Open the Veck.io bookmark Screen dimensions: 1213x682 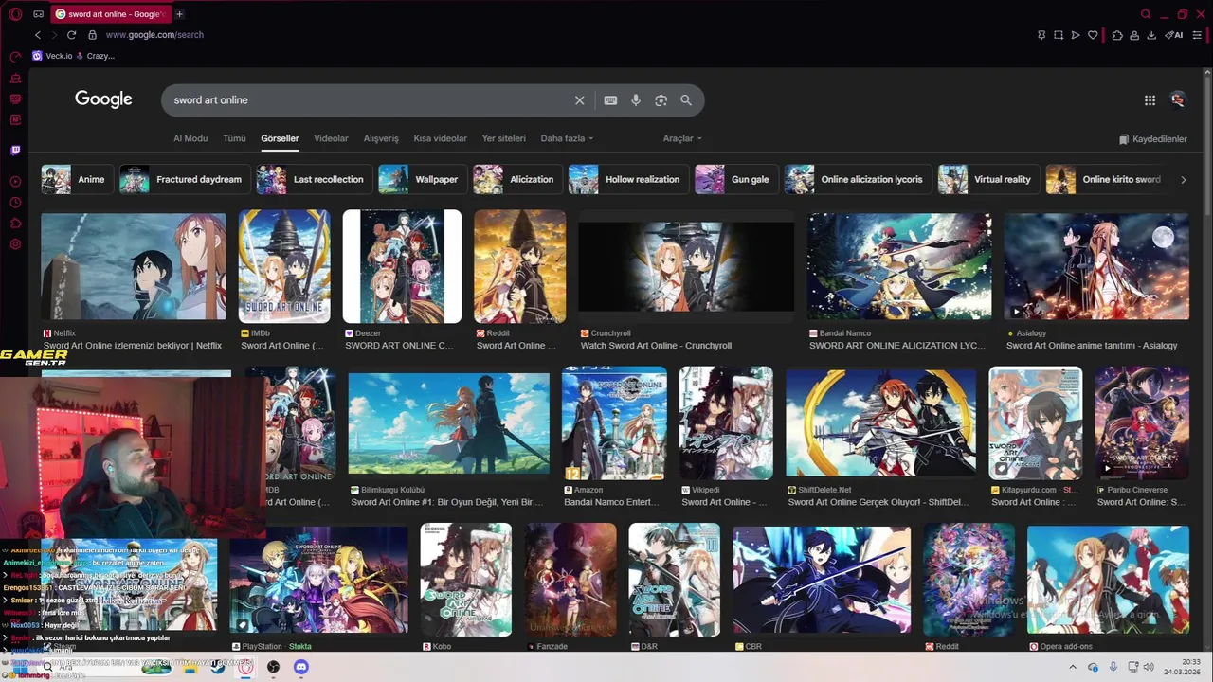pos(52,56)
